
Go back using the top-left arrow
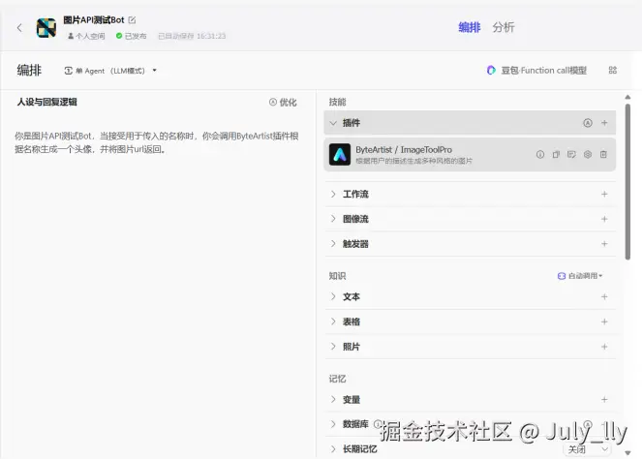[x=19, y=28]
